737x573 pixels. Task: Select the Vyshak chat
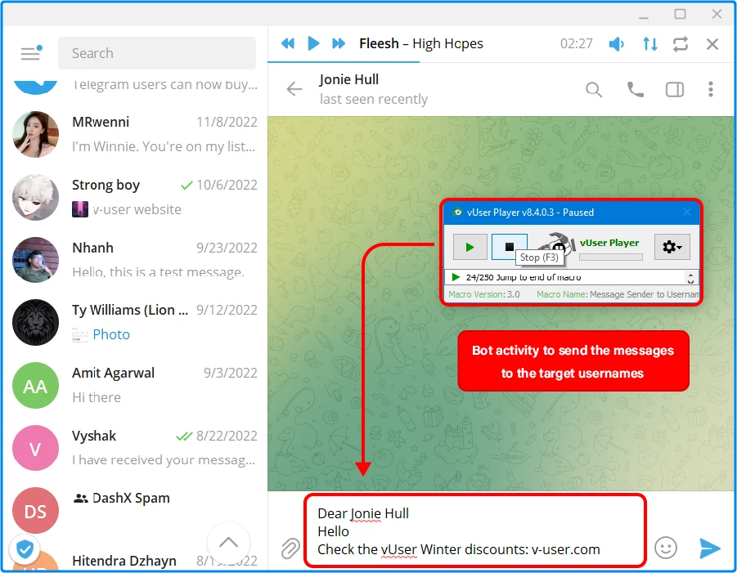coord(134,448)
